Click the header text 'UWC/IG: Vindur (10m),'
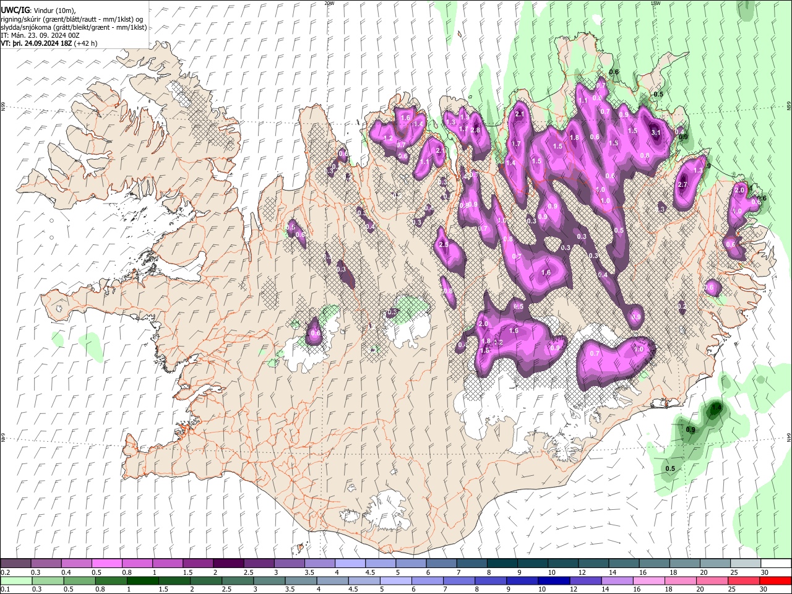This screenshot has height=594, width=792. [x=38, y=11]
